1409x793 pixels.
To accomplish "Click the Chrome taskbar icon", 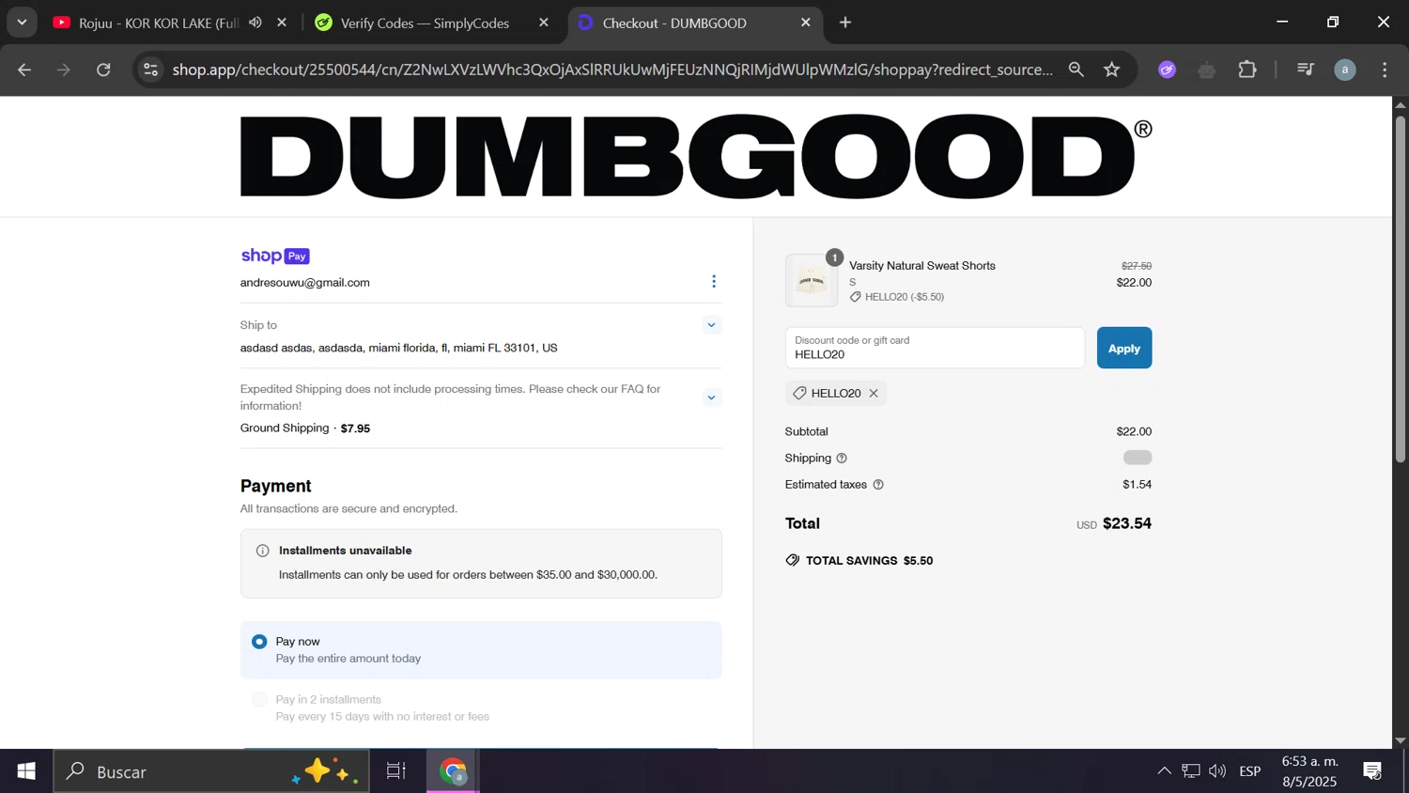I will pos(453,771).
